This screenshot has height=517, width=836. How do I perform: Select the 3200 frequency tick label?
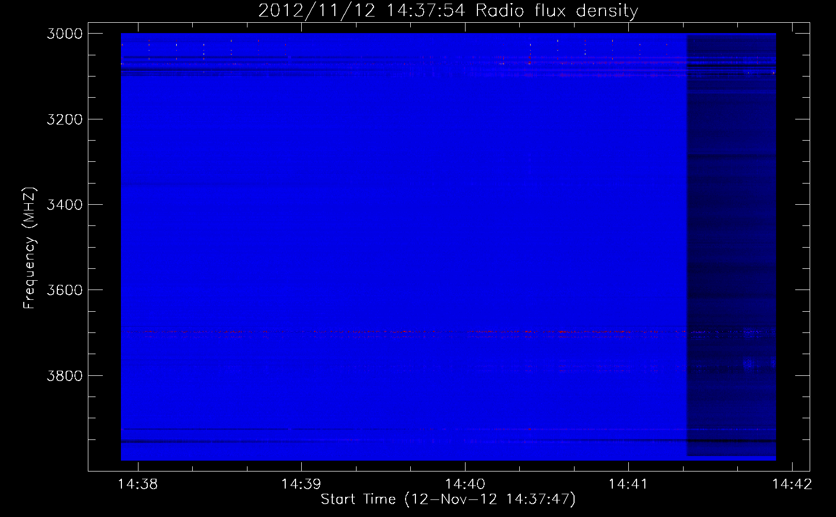click(x=65, y=119)
